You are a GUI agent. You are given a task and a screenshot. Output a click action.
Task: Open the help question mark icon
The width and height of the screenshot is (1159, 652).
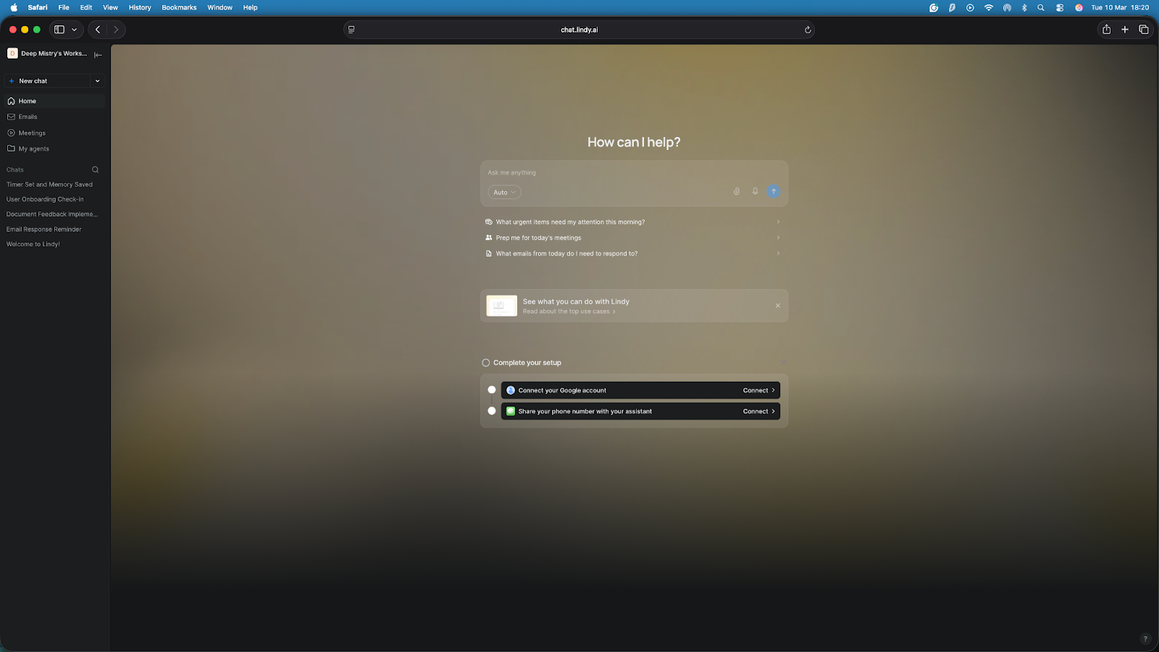(x=1145, y=639)
